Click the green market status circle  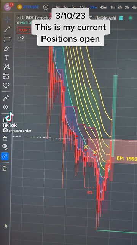tap(131, 18)
